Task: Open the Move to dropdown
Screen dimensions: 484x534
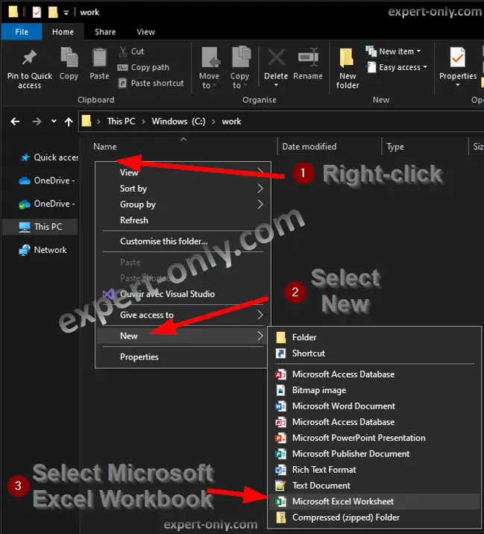Action: pos(209,68)
